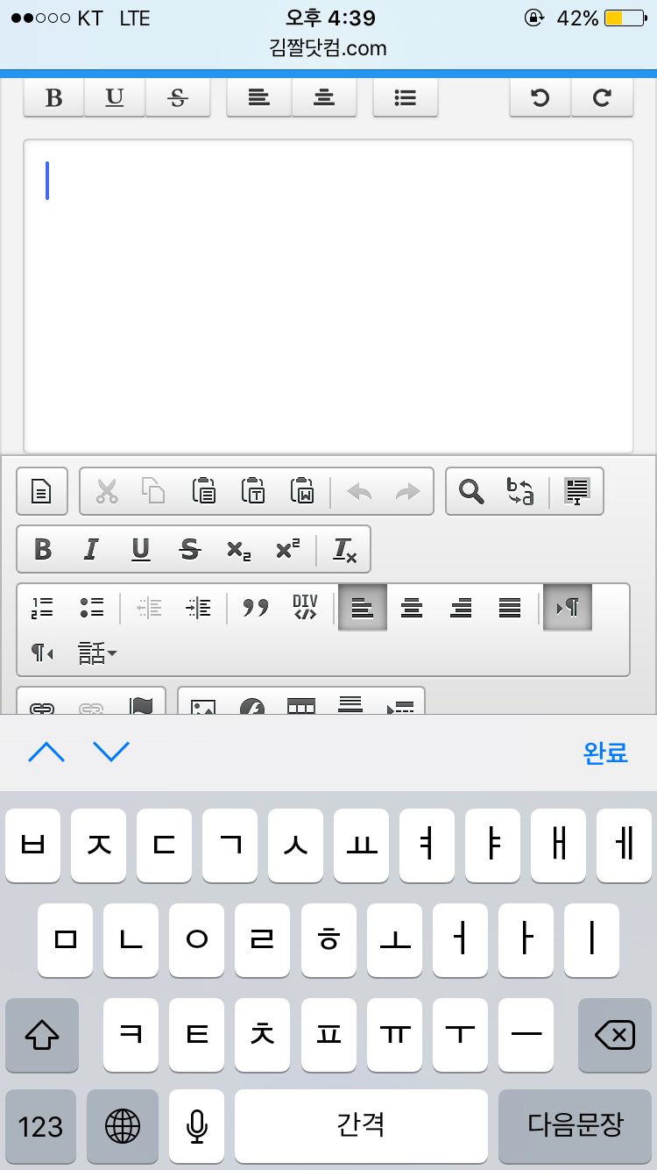Insert a numbered list

[42, 607]
